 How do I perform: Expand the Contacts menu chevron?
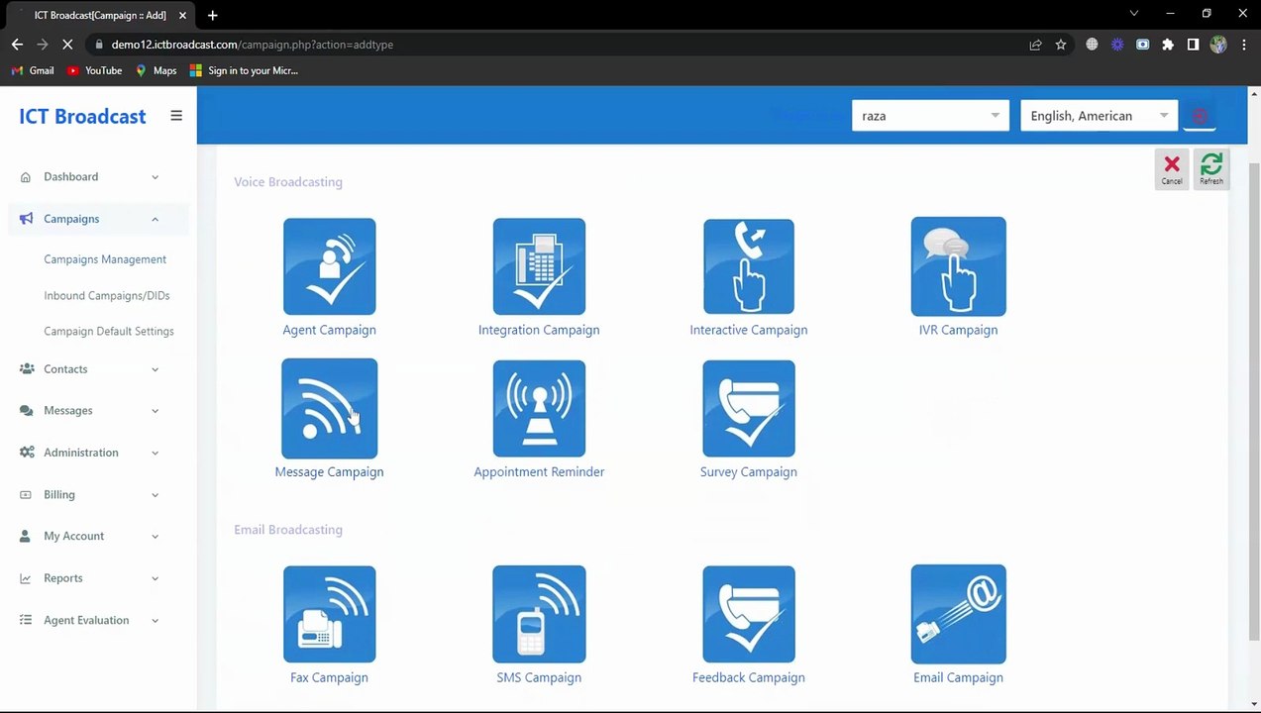pyautogui.click(x=155, y=369)
